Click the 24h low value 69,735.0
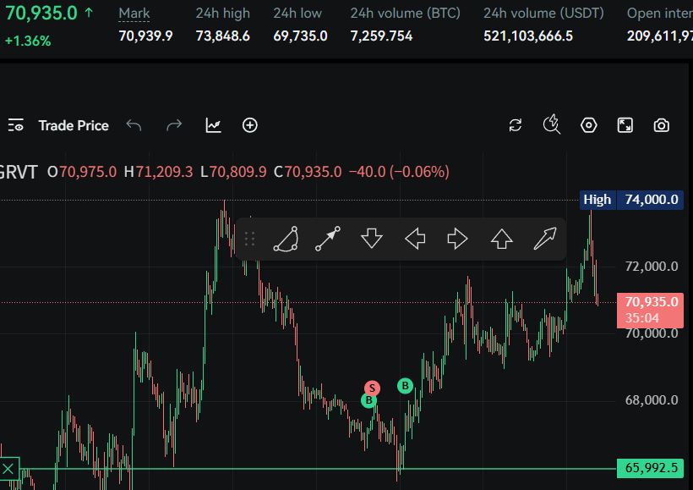Image resolution: width=693 pixels, height=490 pixels. pyautogui.click(x=300, y=36)
